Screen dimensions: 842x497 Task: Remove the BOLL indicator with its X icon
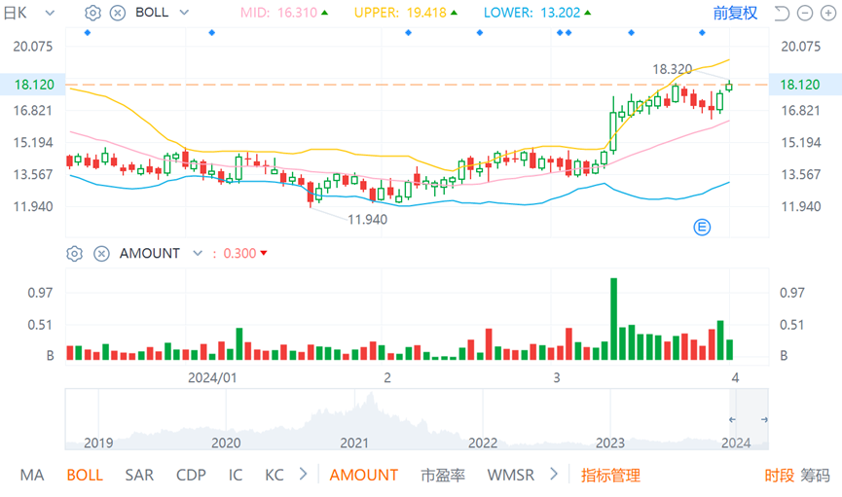pyautogui.click(x=118, y=13)
